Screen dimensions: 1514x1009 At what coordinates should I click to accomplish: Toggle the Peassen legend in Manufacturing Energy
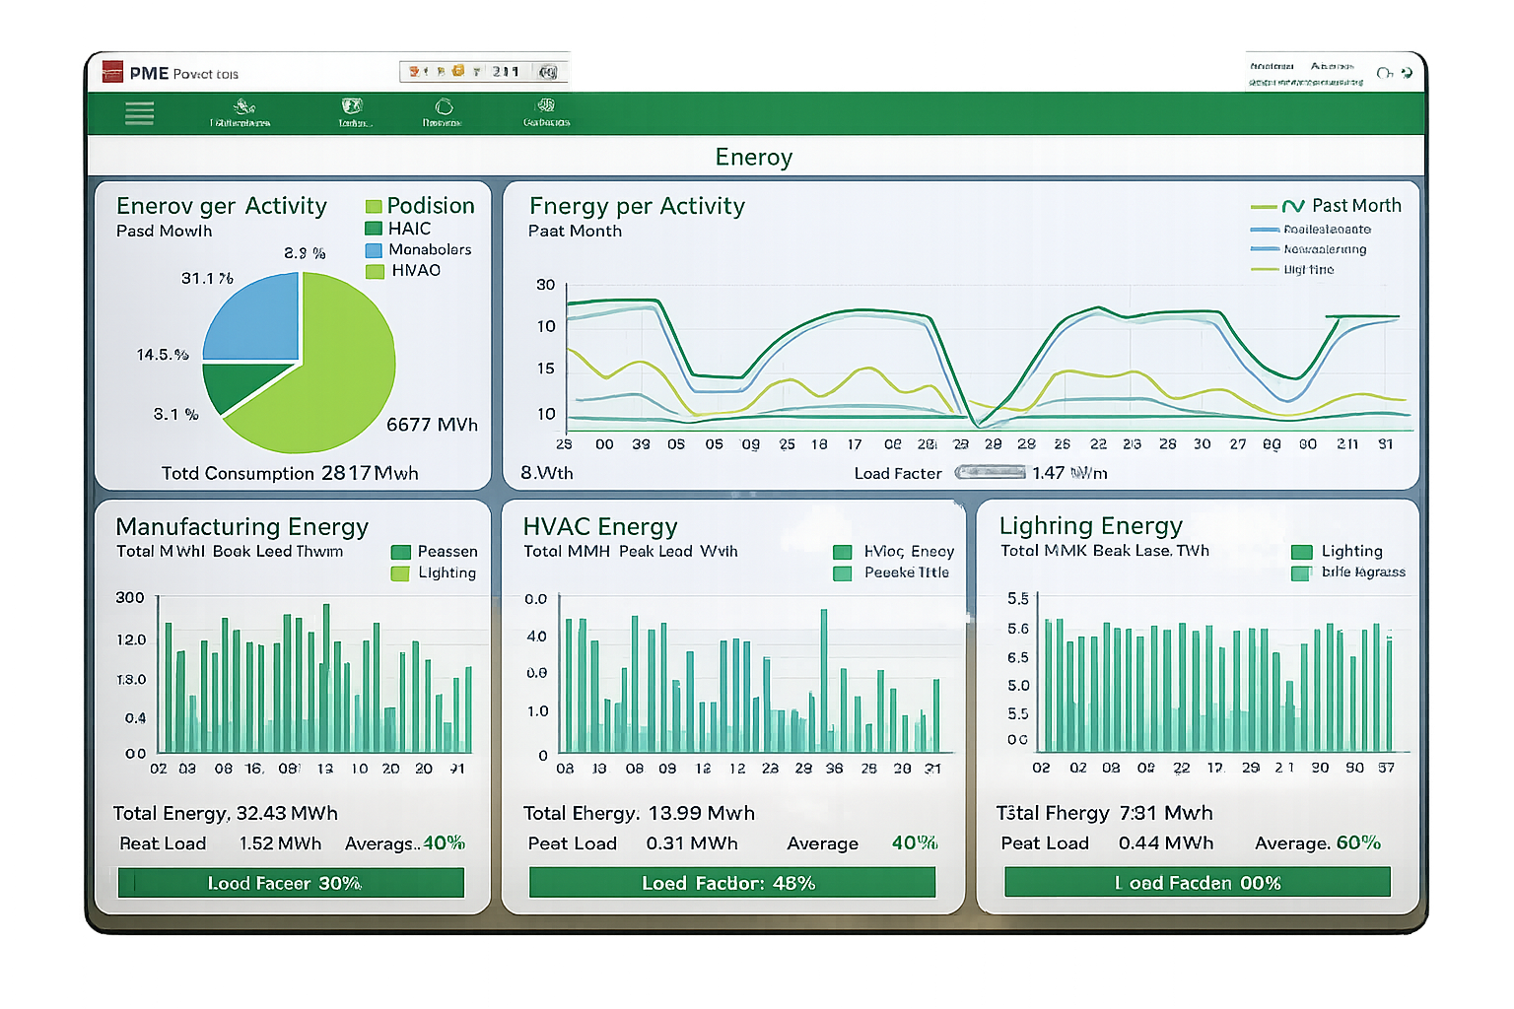[x=435, y=552]
